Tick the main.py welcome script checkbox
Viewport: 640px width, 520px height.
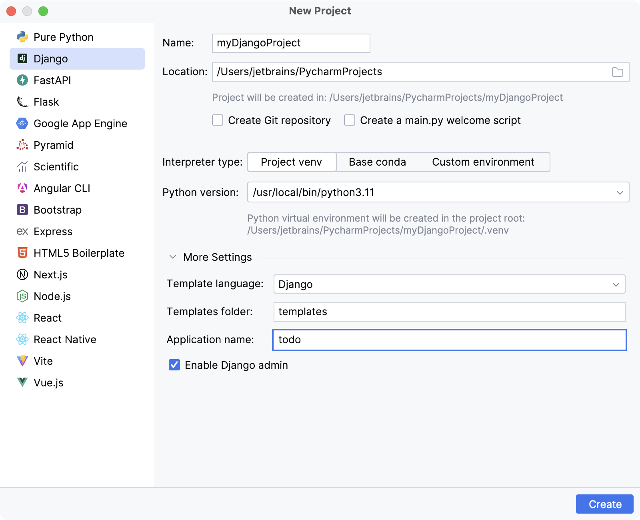click(350, 120)
